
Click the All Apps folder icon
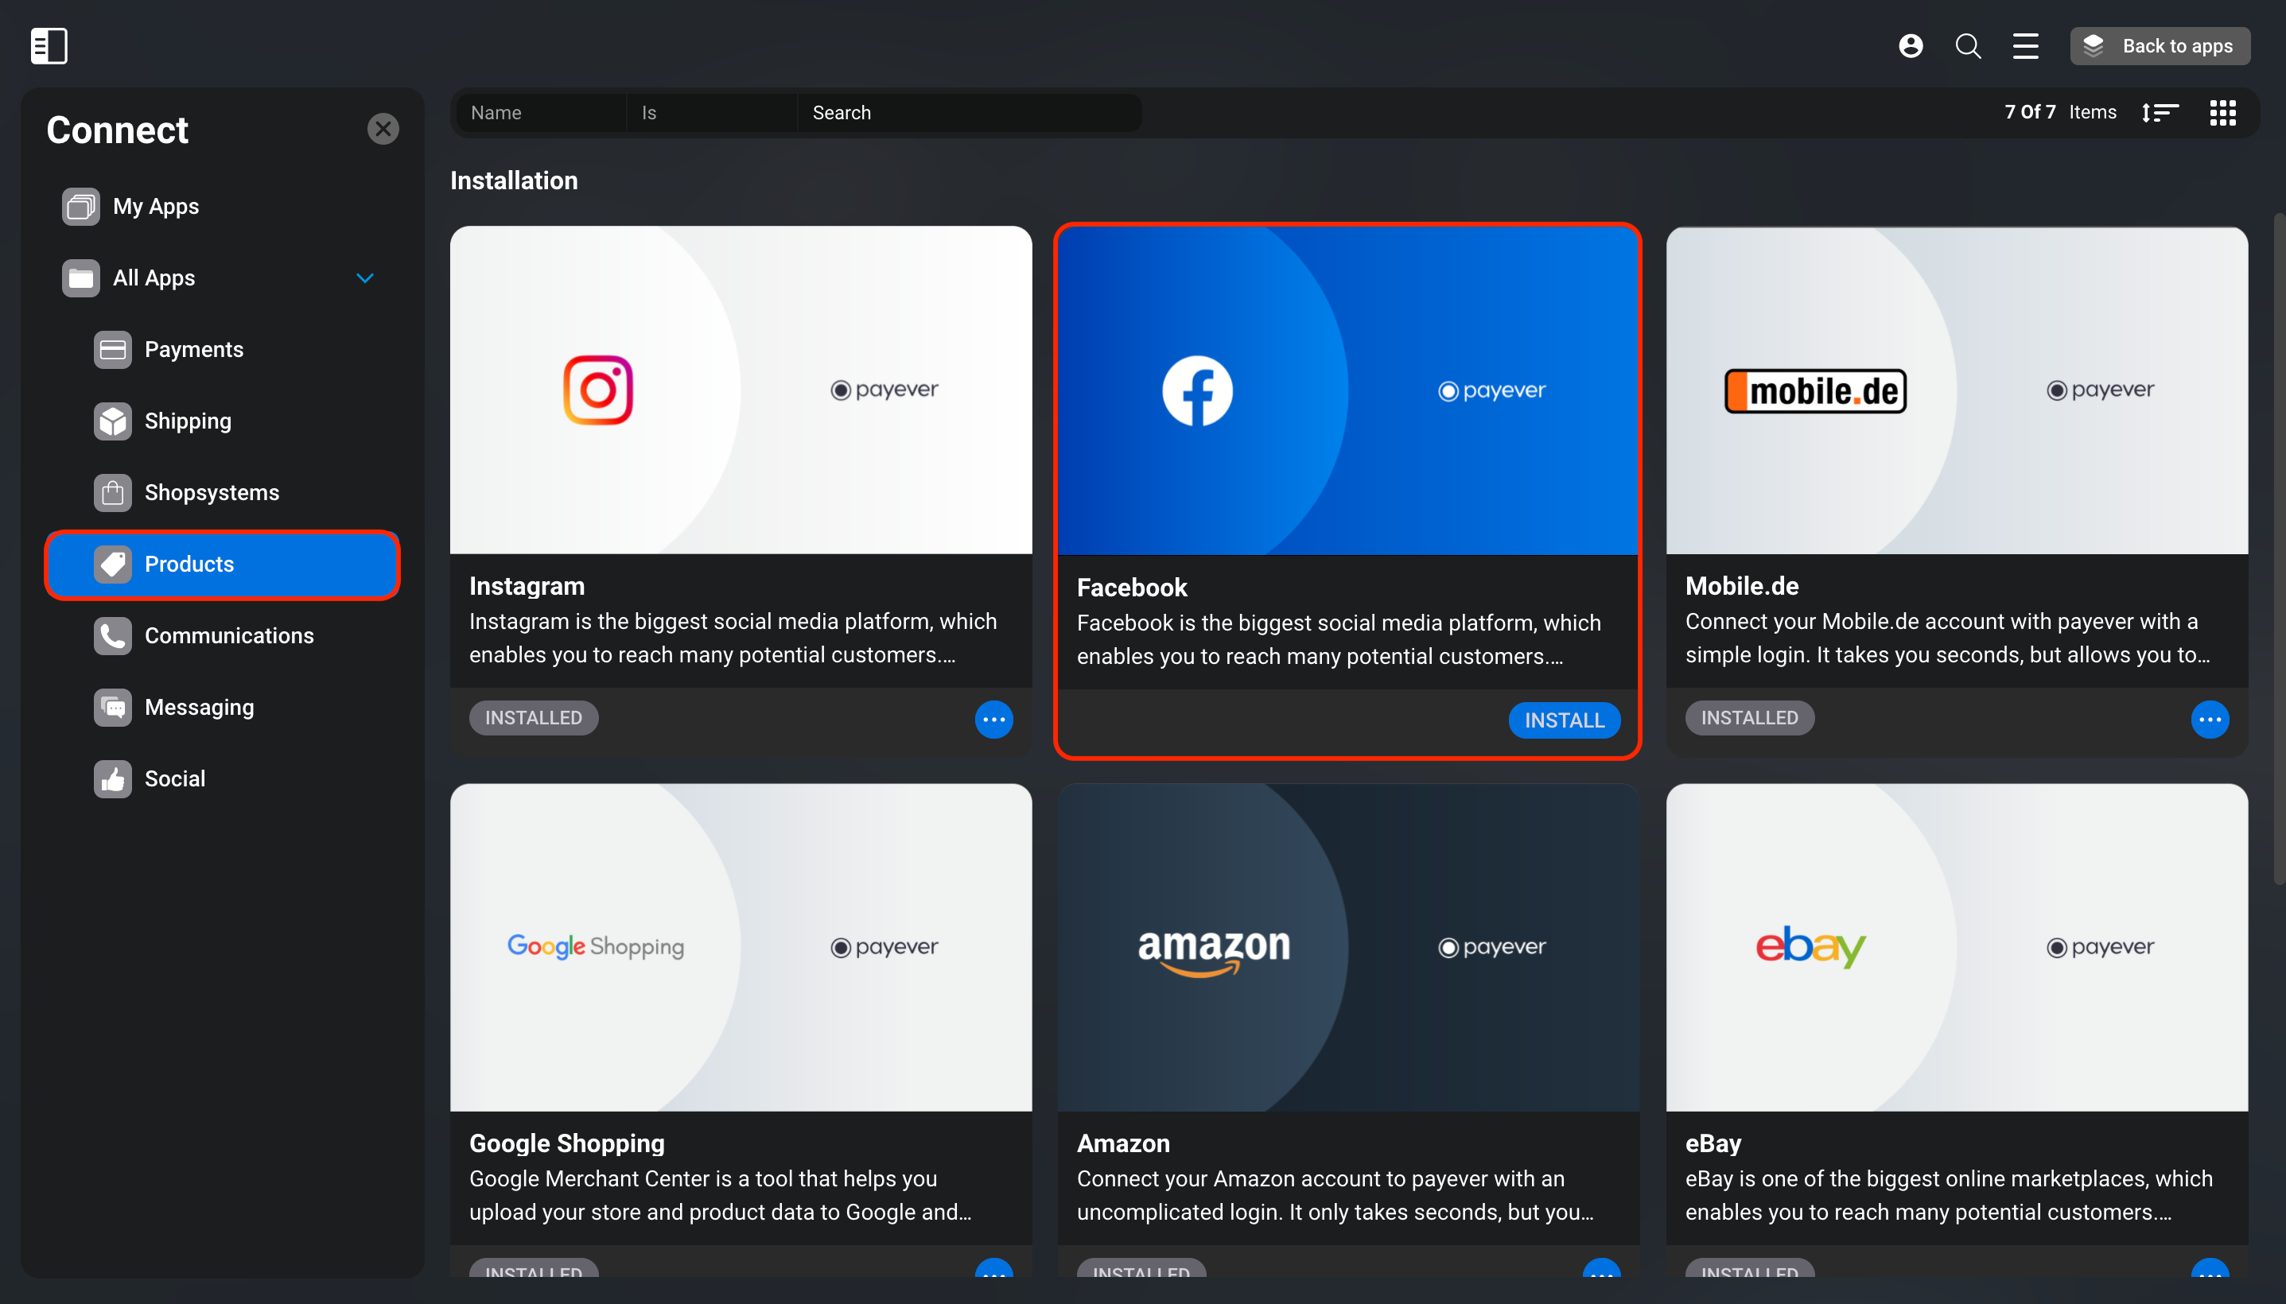point(80,277)
